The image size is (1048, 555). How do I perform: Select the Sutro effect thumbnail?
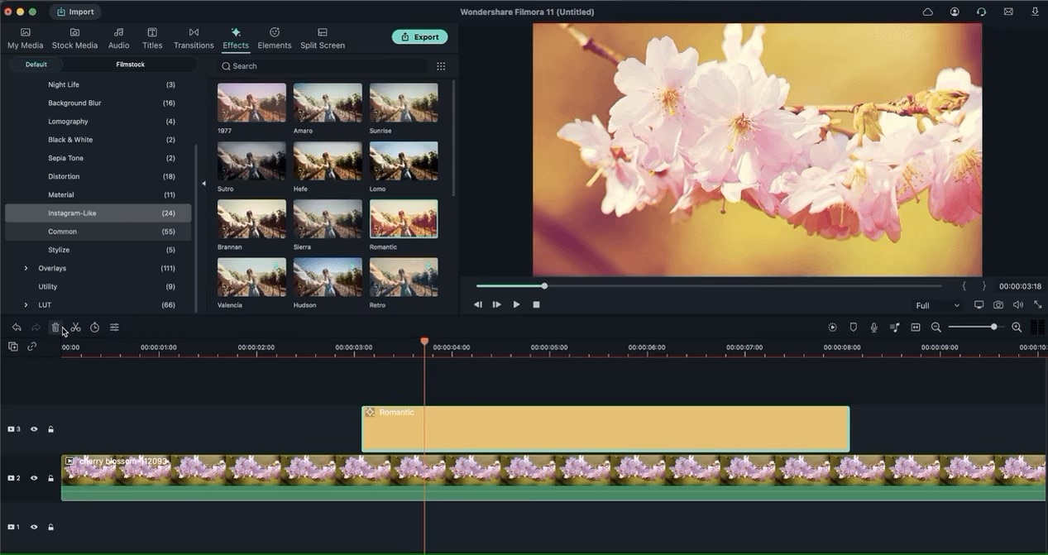point(251,161)
